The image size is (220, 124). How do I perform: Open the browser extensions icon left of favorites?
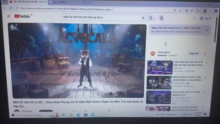(x=186, y=10)
